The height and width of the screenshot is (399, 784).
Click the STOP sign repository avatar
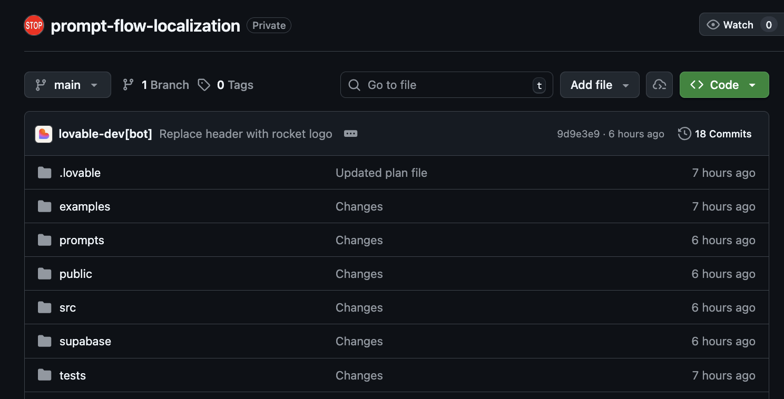[x=34, y=25]
